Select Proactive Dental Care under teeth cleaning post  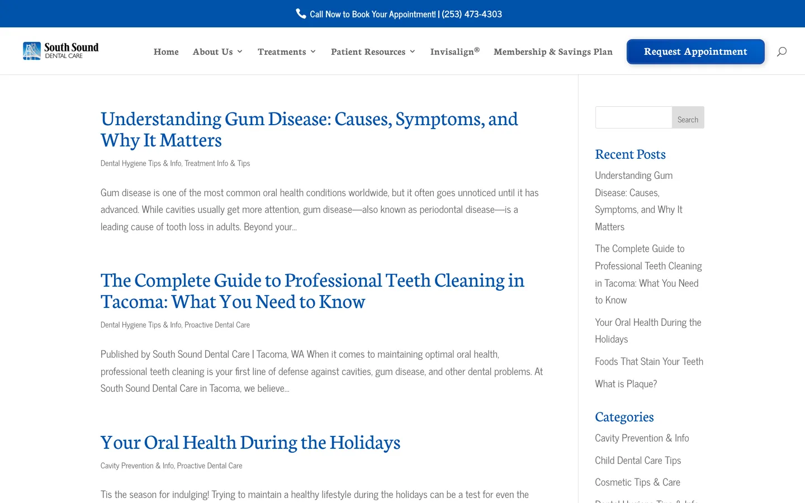[217, 325]
